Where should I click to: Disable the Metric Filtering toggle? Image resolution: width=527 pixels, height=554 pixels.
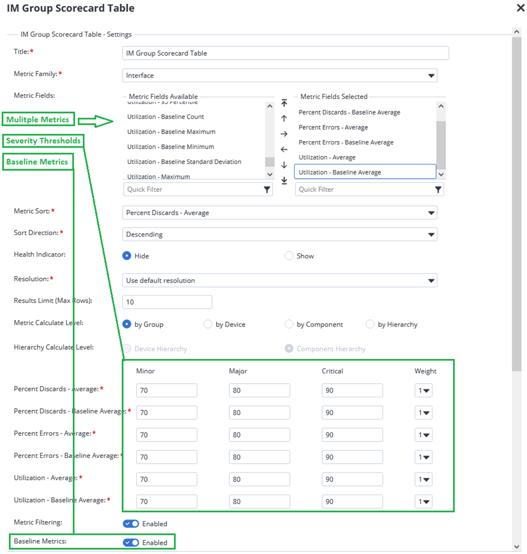click(131, 524)
